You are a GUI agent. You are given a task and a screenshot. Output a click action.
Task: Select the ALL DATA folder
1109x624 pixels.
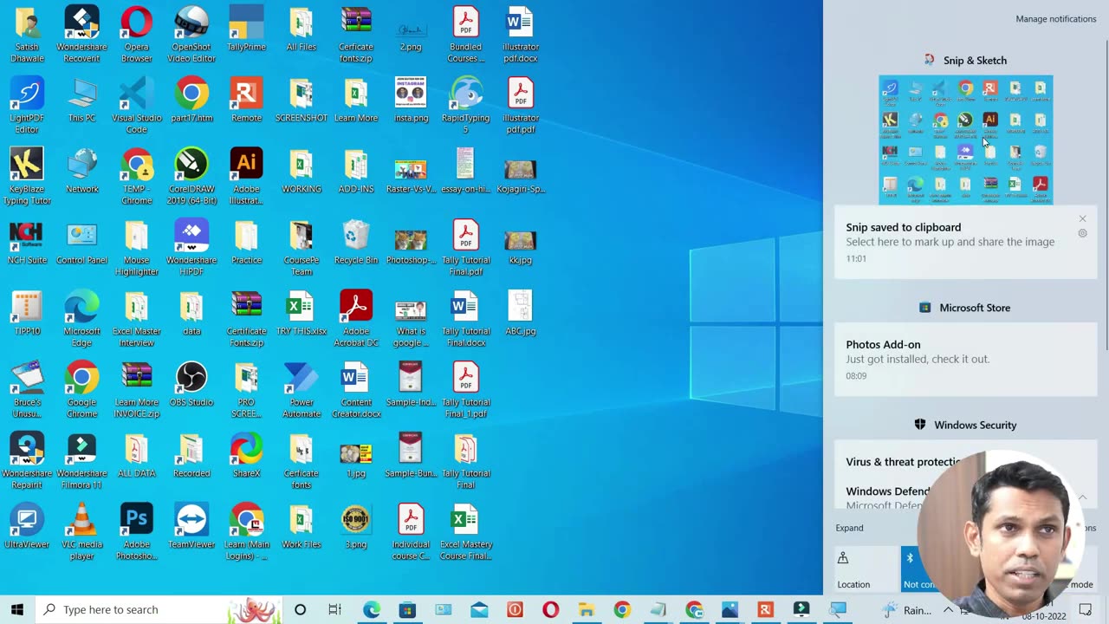pyautogui.click(x=137, y=455)
